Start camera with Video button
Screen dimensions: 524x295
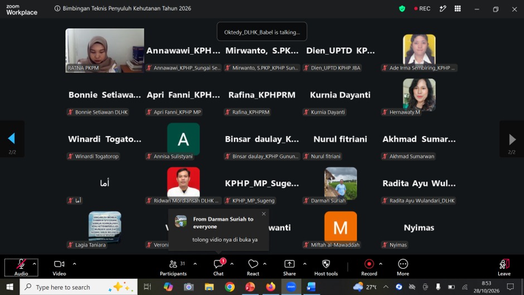(59, 268)
